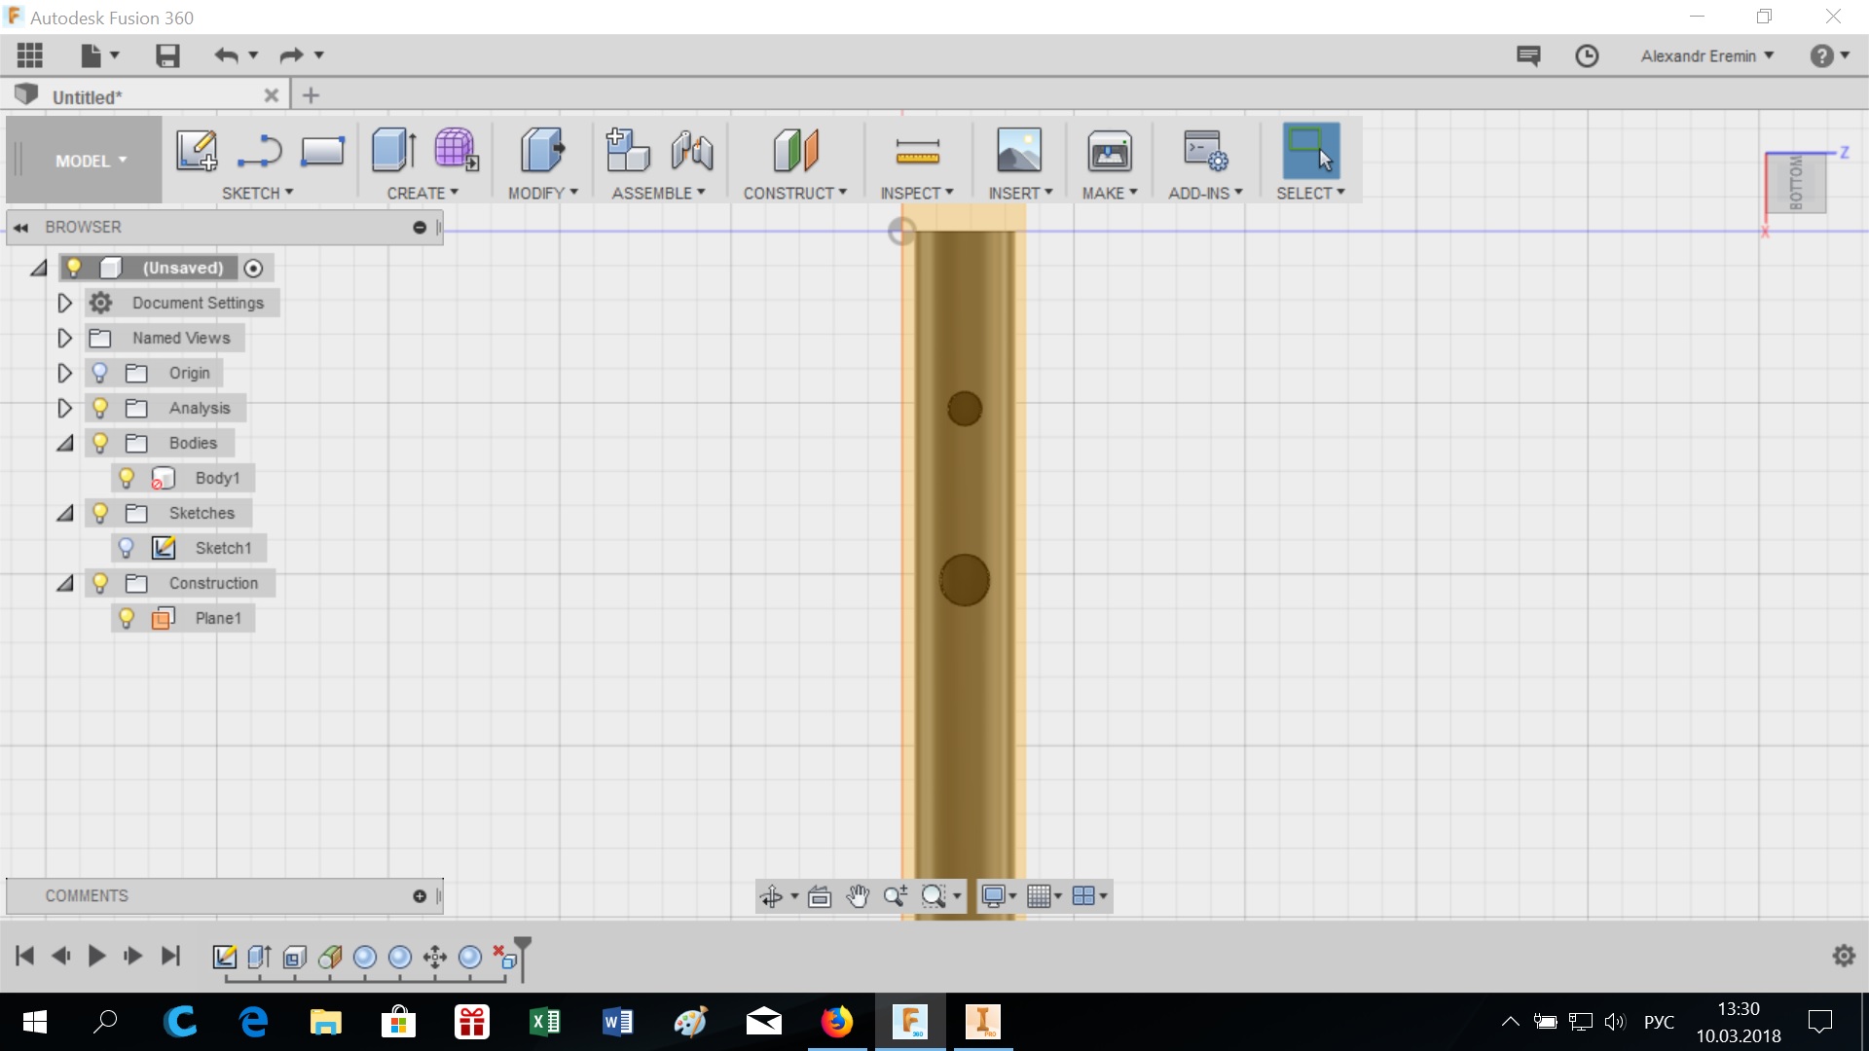Image resolution: width=1869 pixels, height=1051 pixels.
Task: Open the ASSEMBLE menu
Action: (x=658, y=193)
